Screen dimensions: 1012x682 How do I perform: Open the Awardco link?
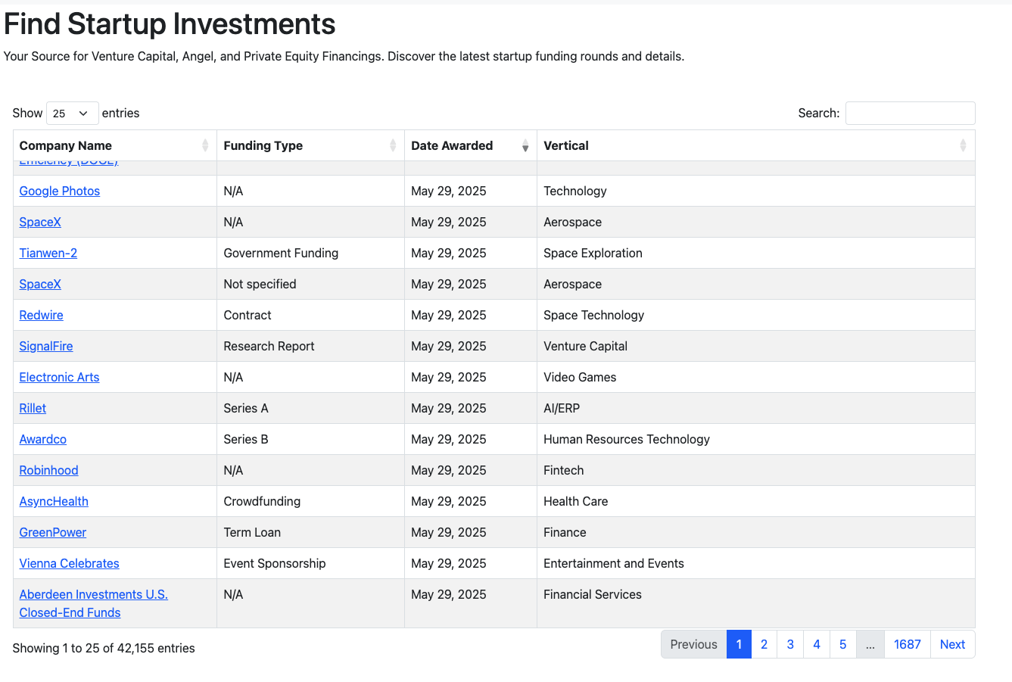tap(43, 439)
